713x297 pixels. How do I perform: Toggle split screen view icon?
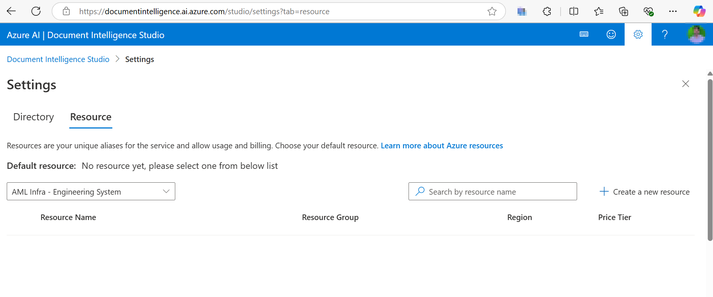point(574,11)
